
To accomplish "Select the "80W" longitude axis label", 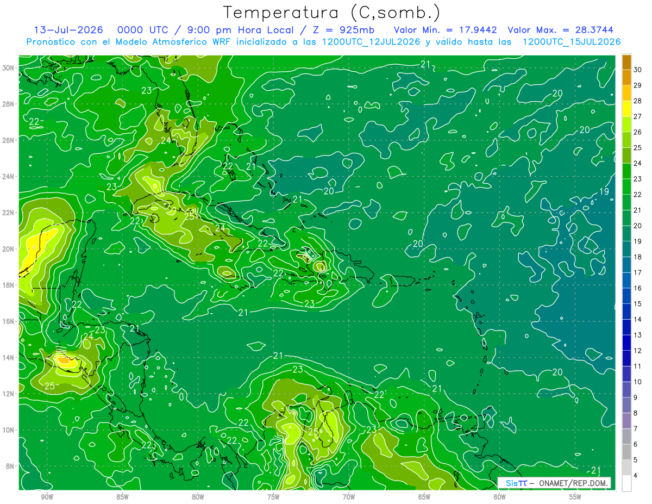I will click(x=198, y=497).
